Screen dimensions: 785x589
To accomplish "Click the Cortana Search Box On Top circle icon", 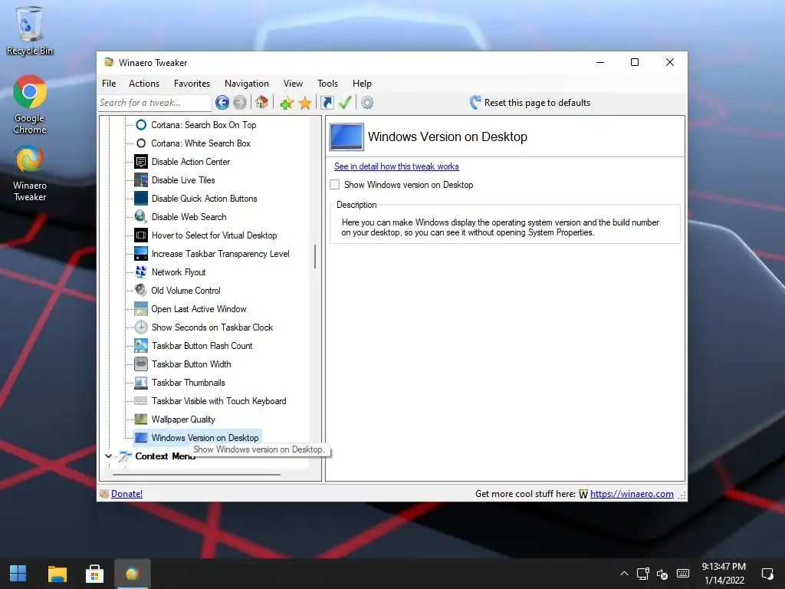I will pyautogui.click(x=141, y=125).
